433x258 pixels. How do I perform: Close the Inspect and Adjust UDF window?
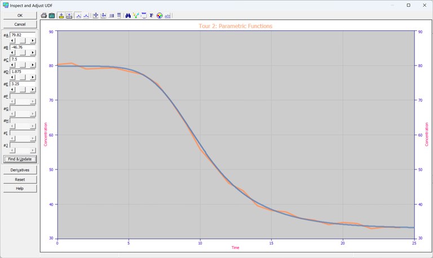425,5
